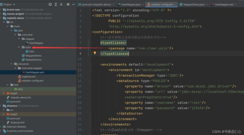
Task: Select the maven-project module
Action: point(15,14)
